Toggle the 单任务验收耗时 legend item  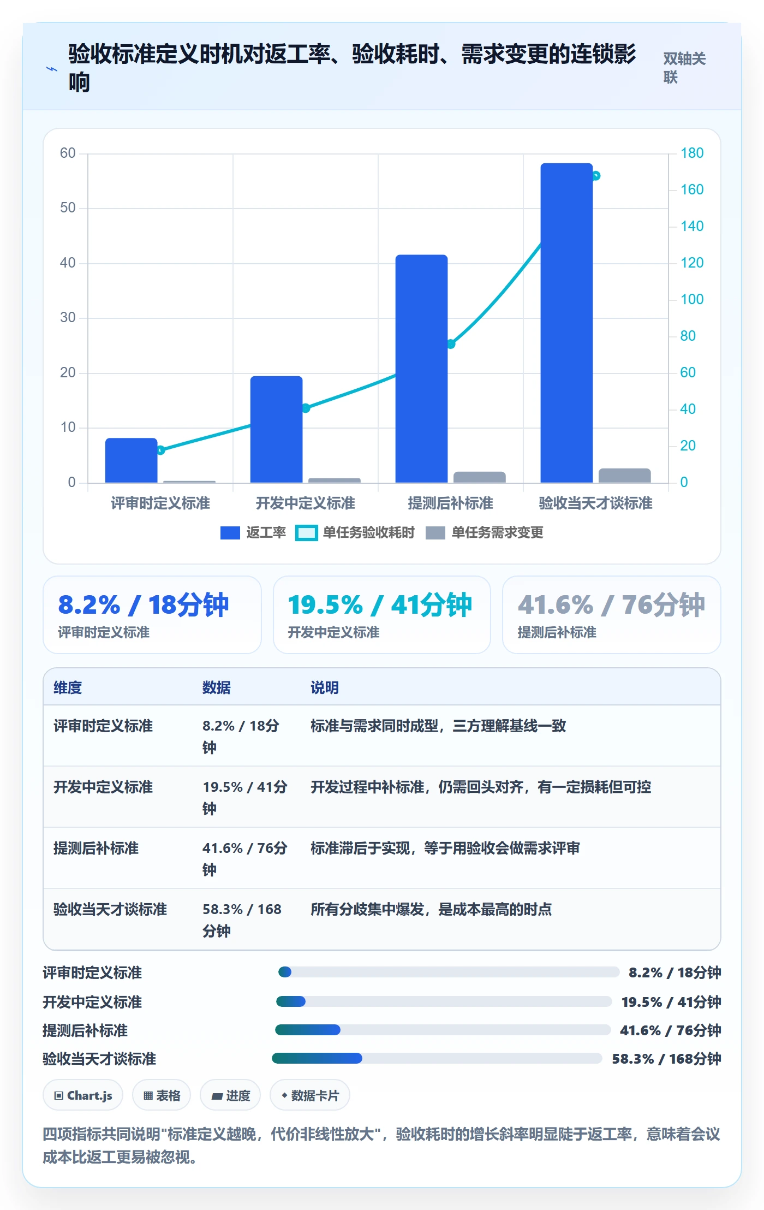point(355,532)
